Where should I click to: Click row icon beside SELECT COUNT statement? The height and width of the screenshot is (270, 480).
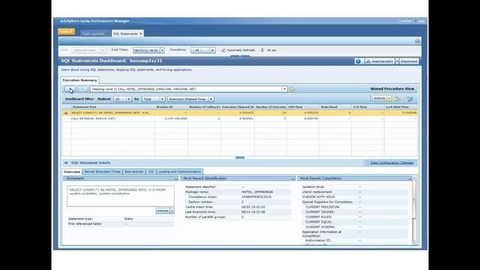point(66,113)
